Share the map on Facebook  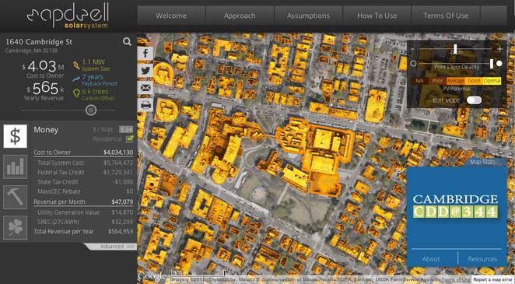pos(145,53)
